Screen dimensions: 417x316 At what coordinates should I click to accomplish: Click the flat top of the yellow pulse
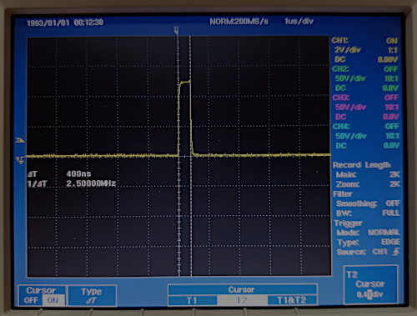[x=185, y=82]
